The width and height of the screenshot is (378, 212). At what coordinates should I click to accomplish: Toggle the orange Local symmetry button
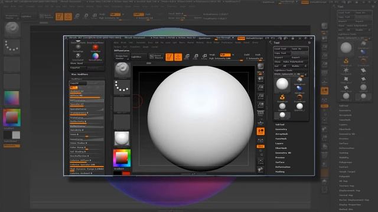(260, 131)
